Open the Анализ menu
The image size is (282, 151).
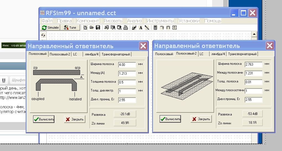tap(134, 21)
